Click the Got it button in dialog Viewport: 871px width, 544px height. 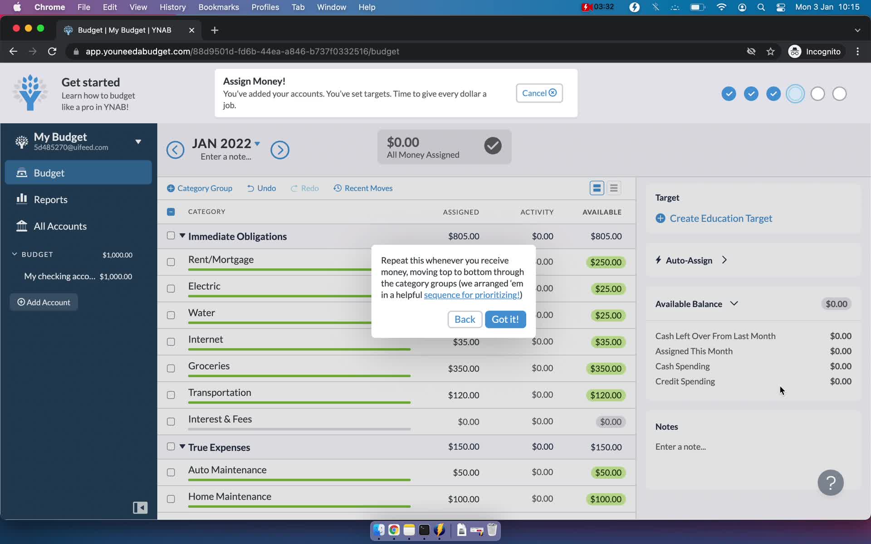coord(505,319)
